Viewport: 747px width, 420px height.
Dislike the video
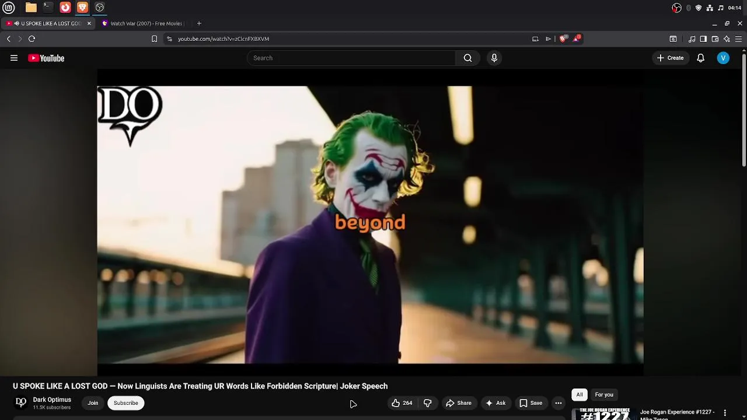[427, 403]
